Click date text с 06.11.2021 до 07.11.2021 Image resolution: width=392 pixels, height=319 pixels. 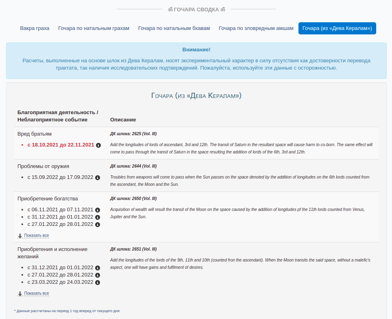60,210
